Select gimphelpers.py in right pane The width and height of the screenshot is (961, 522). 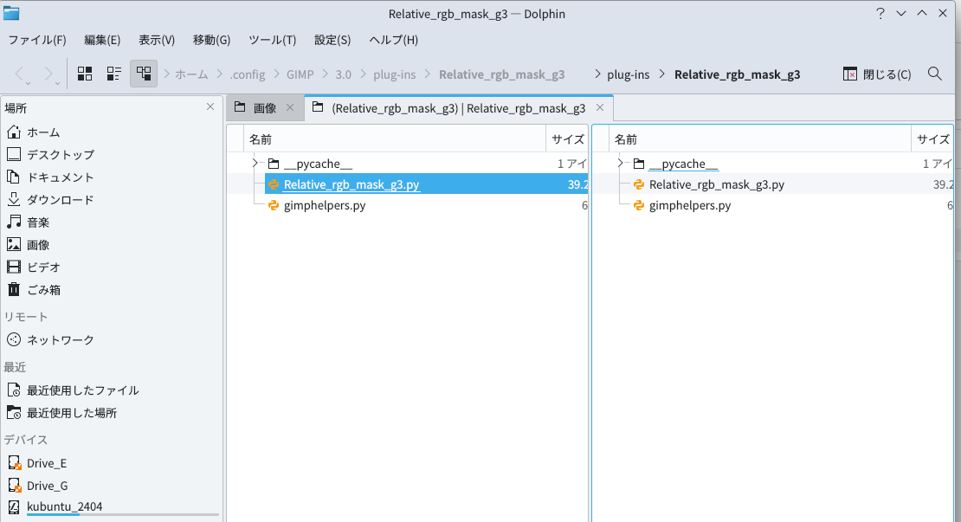pos(689,205)
